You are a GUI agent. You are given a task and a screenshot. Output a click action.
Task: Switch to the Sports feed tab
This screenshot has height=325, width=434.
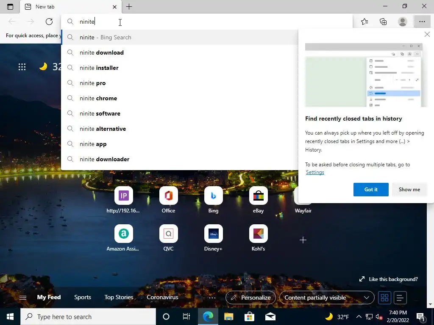tap(83, 297)
